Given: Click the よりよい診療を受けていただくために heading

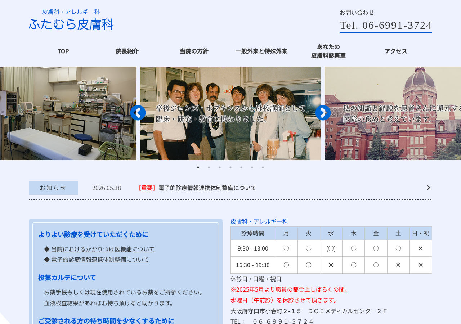Looking at the screenshot, I should (93, 234).
